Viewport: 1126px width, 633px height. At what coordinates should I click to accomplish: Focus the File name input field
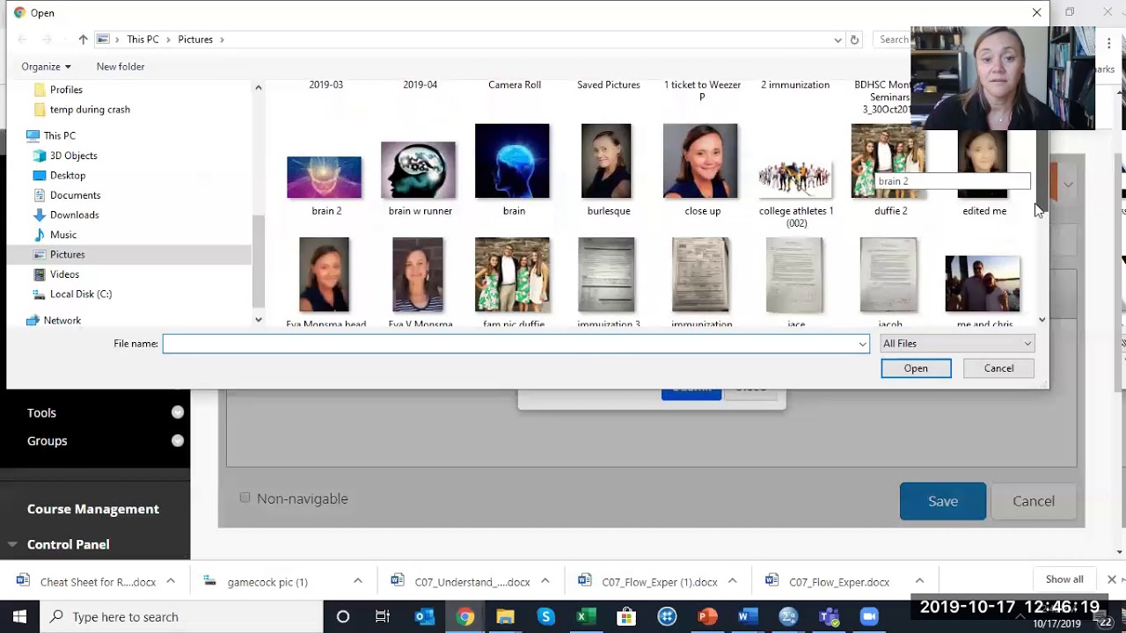[515, 344]
